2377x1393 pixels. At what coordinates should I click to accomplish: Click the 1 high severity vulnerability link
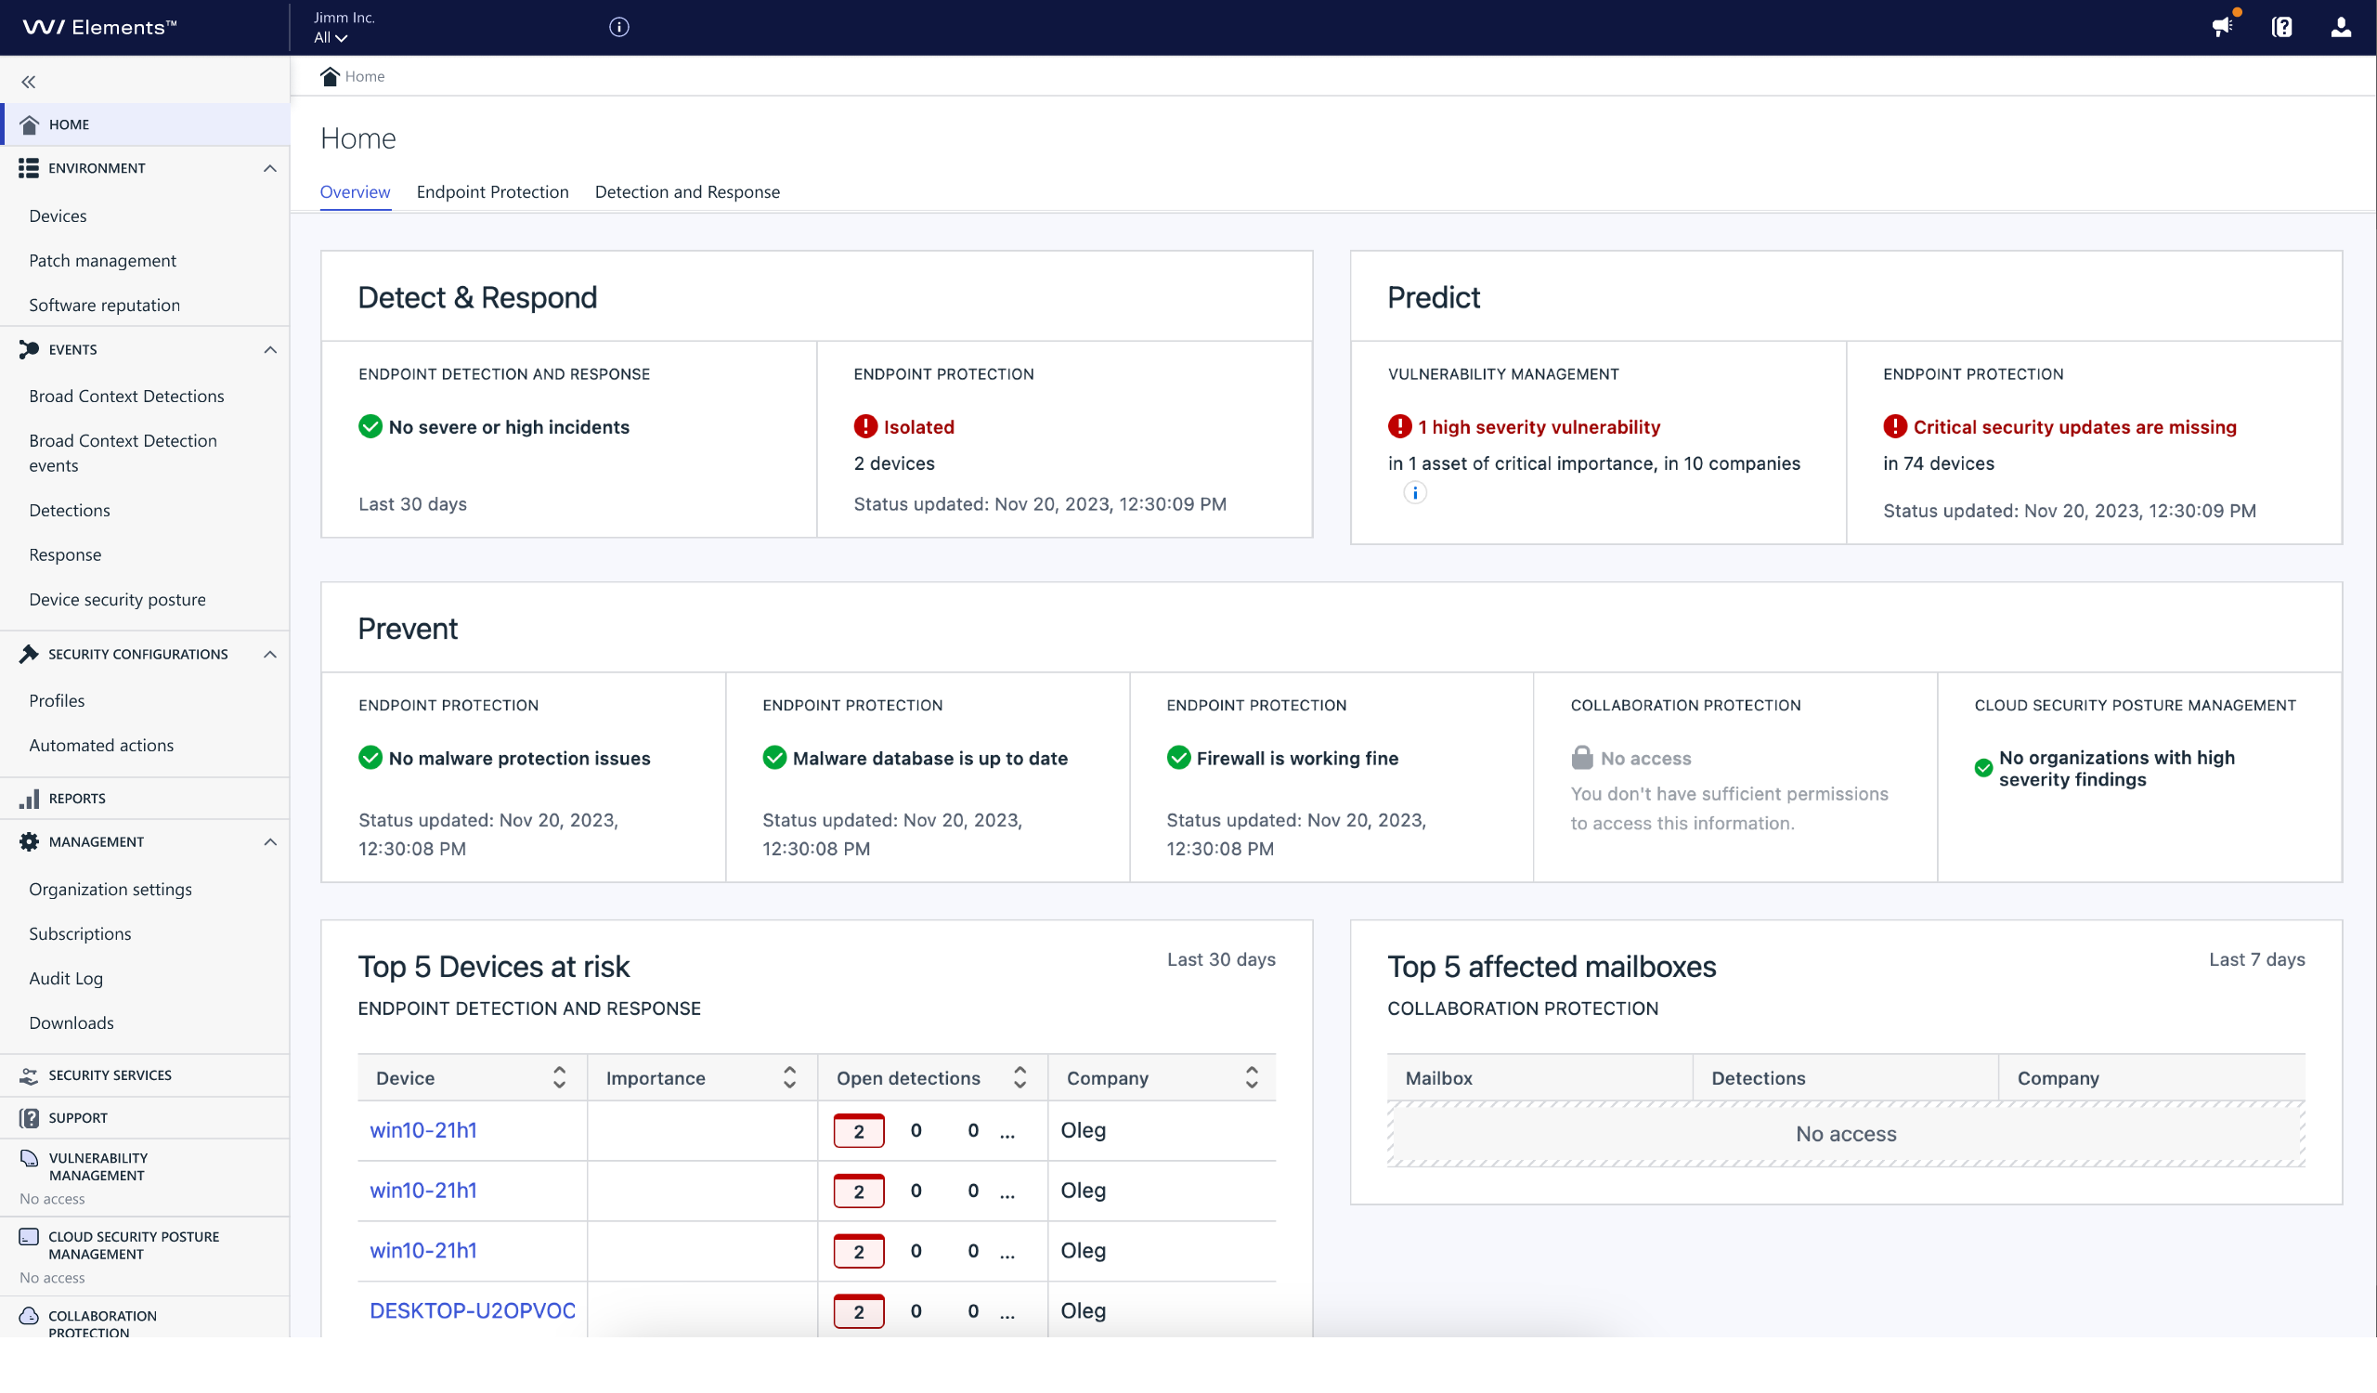pyautogui.click(x=1539, y=427)
